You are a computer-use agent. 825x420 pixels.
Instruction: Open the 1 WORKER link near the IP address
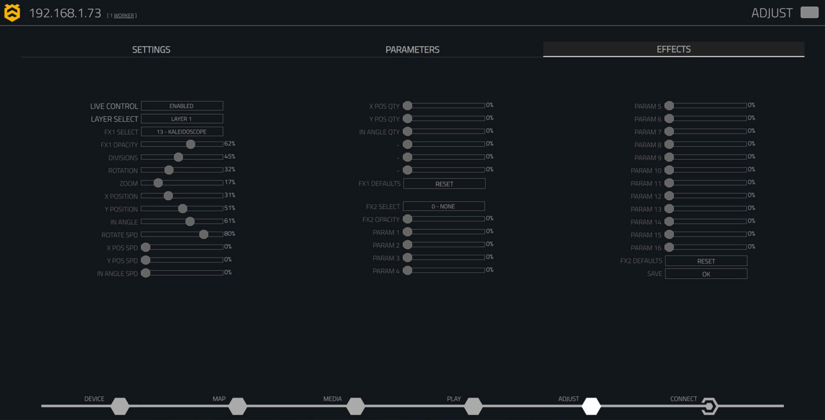tap(124, 15)
